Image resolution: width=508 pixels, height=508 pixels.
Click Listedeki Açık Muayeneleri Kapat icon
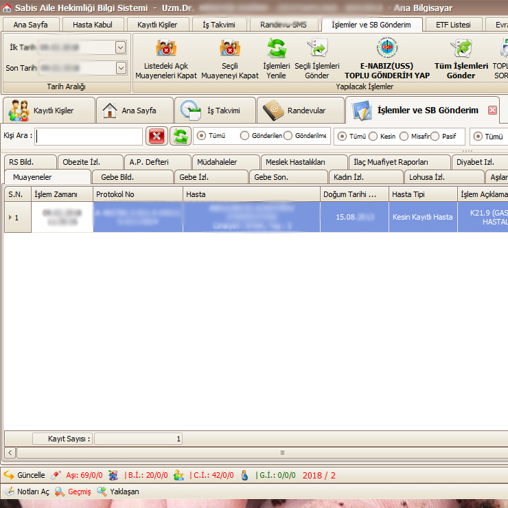(166, 48)
